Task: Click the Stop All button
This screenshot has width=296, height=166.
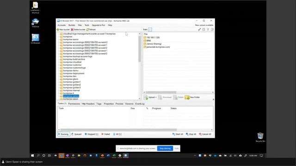Action: pyautogui.click(x=191, y=134)
